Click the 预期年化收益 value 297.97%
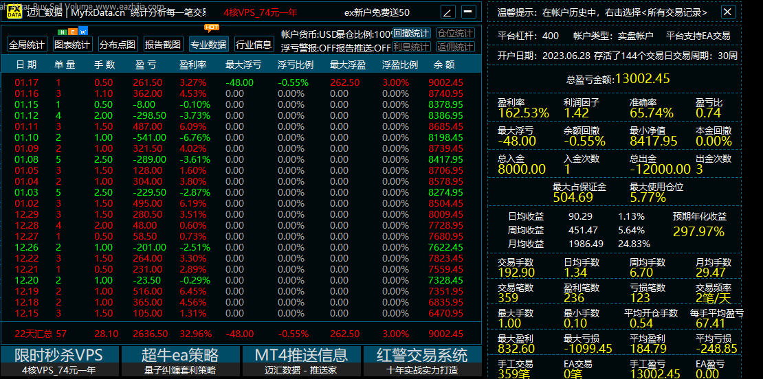 coord(699,231)
